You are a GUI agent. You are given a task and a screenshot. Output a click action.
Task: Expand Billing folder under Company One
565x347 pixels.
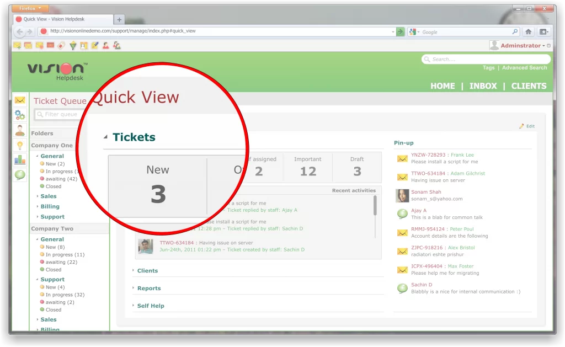click(50, 207)
